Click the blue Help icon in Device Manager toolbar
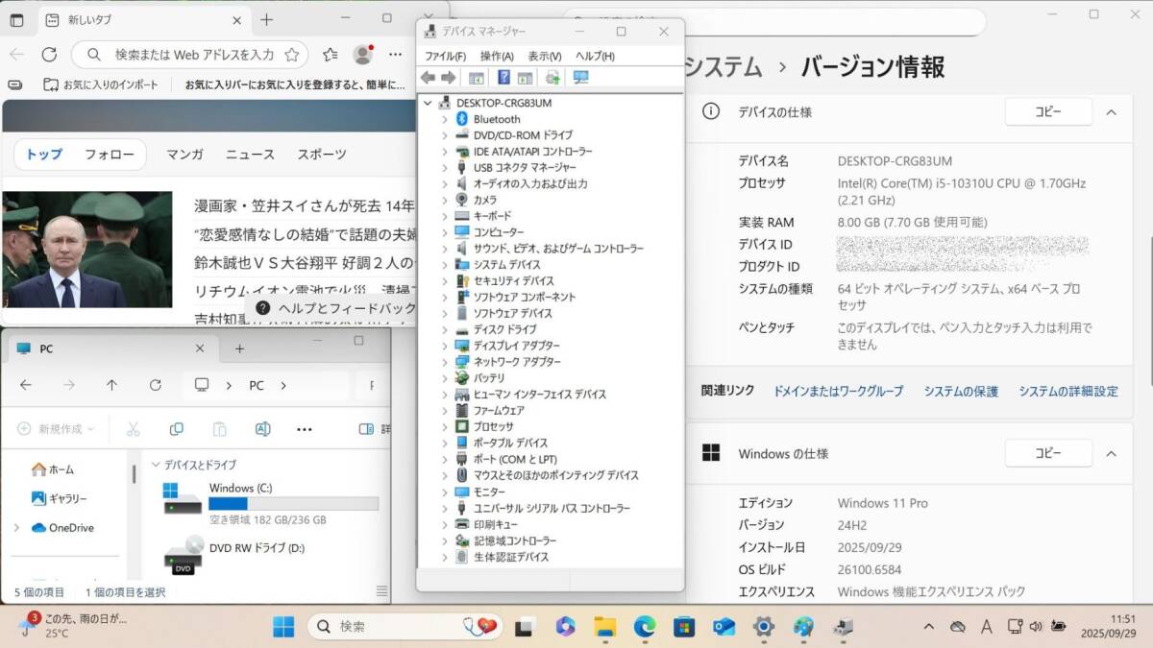 tap(503, 78)
